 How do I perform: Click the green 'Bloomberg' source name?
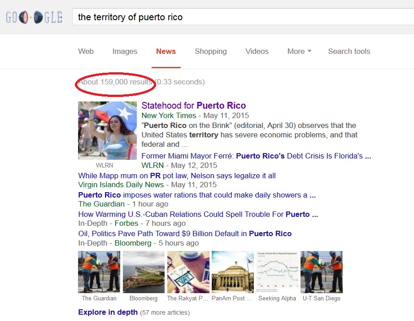133,243
